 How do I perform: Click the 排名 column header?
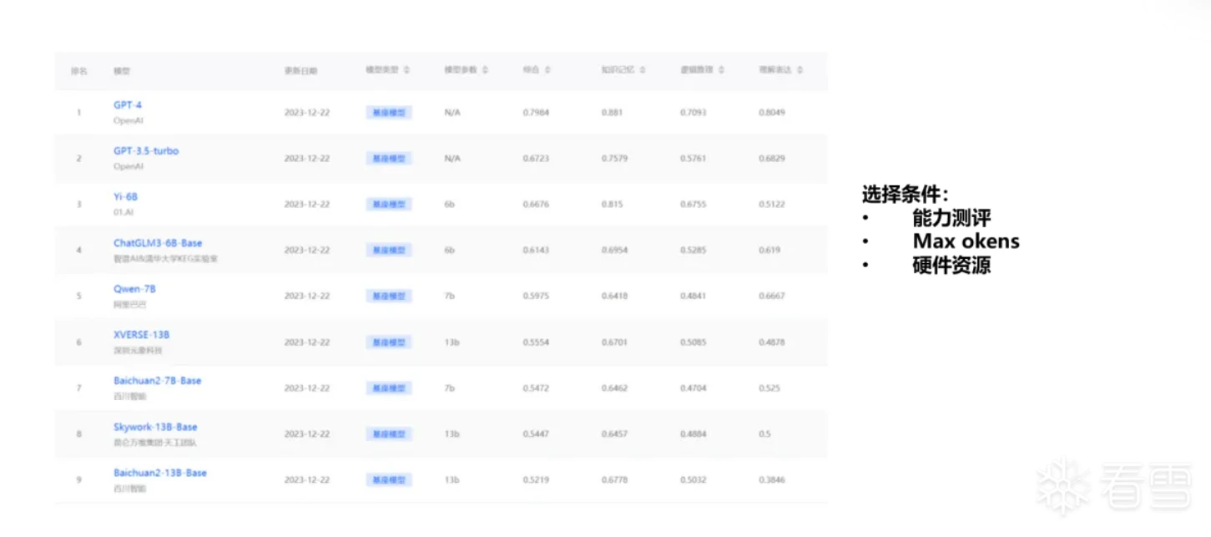[x=79, y=71]
